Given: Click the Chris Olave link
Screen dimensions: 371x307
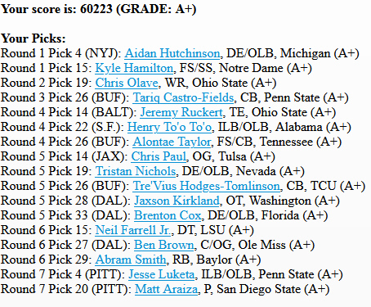Looking at the screenshot, I should tap(127, 83).
